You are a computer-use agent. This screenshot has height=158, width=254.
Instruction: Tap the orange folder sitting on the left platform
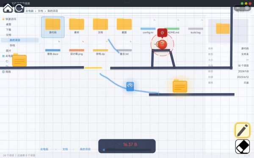pyautogui.click(x=19, y=60)
